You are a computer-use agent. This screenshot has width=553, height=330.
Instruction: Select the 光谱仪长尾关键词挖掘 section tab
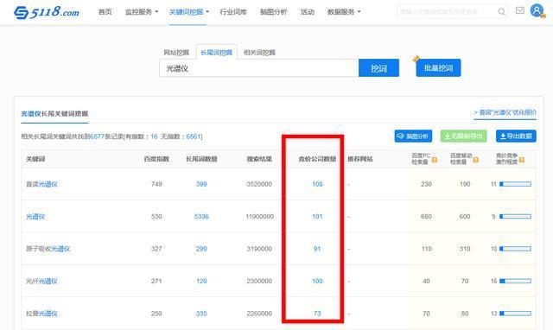[54, 113]
